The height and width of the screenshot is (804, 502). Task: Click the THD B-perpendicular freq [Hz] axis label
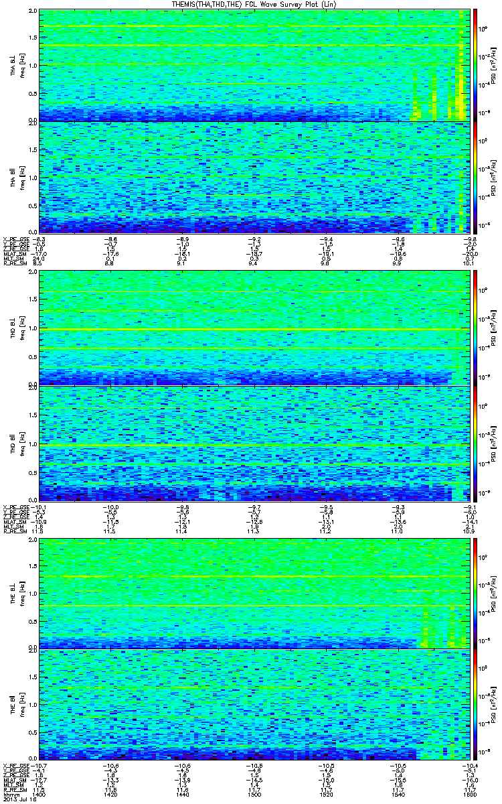[22, 328]
